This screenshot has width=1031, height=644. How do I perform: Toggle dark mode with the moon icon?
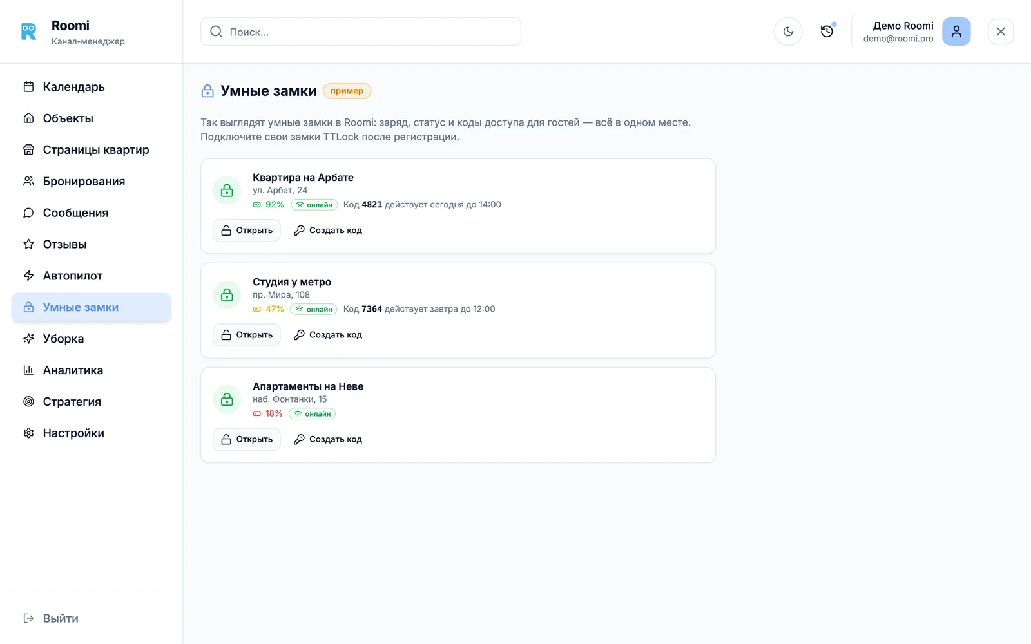click(788, 32)
